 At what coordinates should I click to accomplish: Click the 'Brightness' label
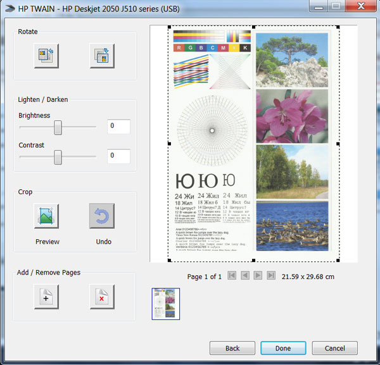pyautogui.click(x=34, y=116)
